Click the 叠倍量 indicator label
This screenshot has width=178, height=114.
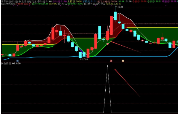[x=7, y=63]
